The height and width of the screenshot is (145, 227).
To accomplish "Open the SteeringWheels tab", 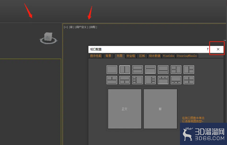I will click(x=187, y=56).
